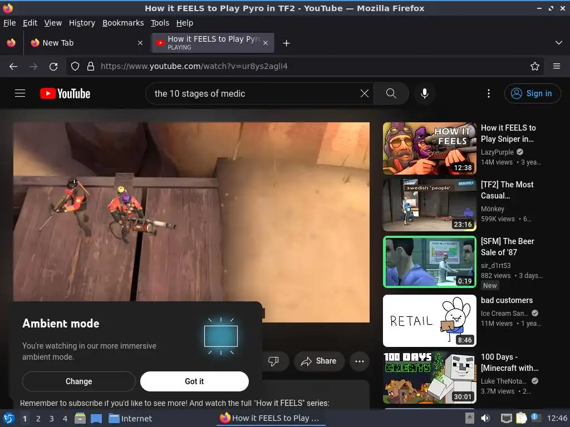Open the Tools menu

pyautogui.click(x=160, y=23)
